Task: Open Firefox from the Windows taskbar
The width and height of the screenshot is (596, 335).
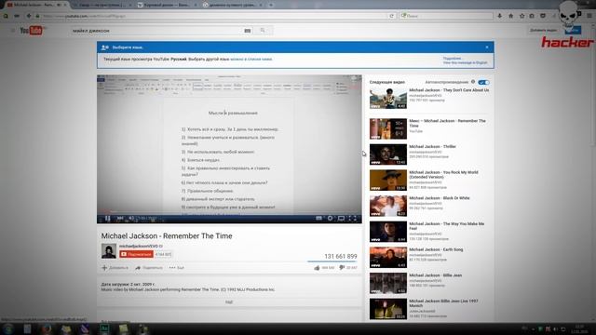Action: 47,328
